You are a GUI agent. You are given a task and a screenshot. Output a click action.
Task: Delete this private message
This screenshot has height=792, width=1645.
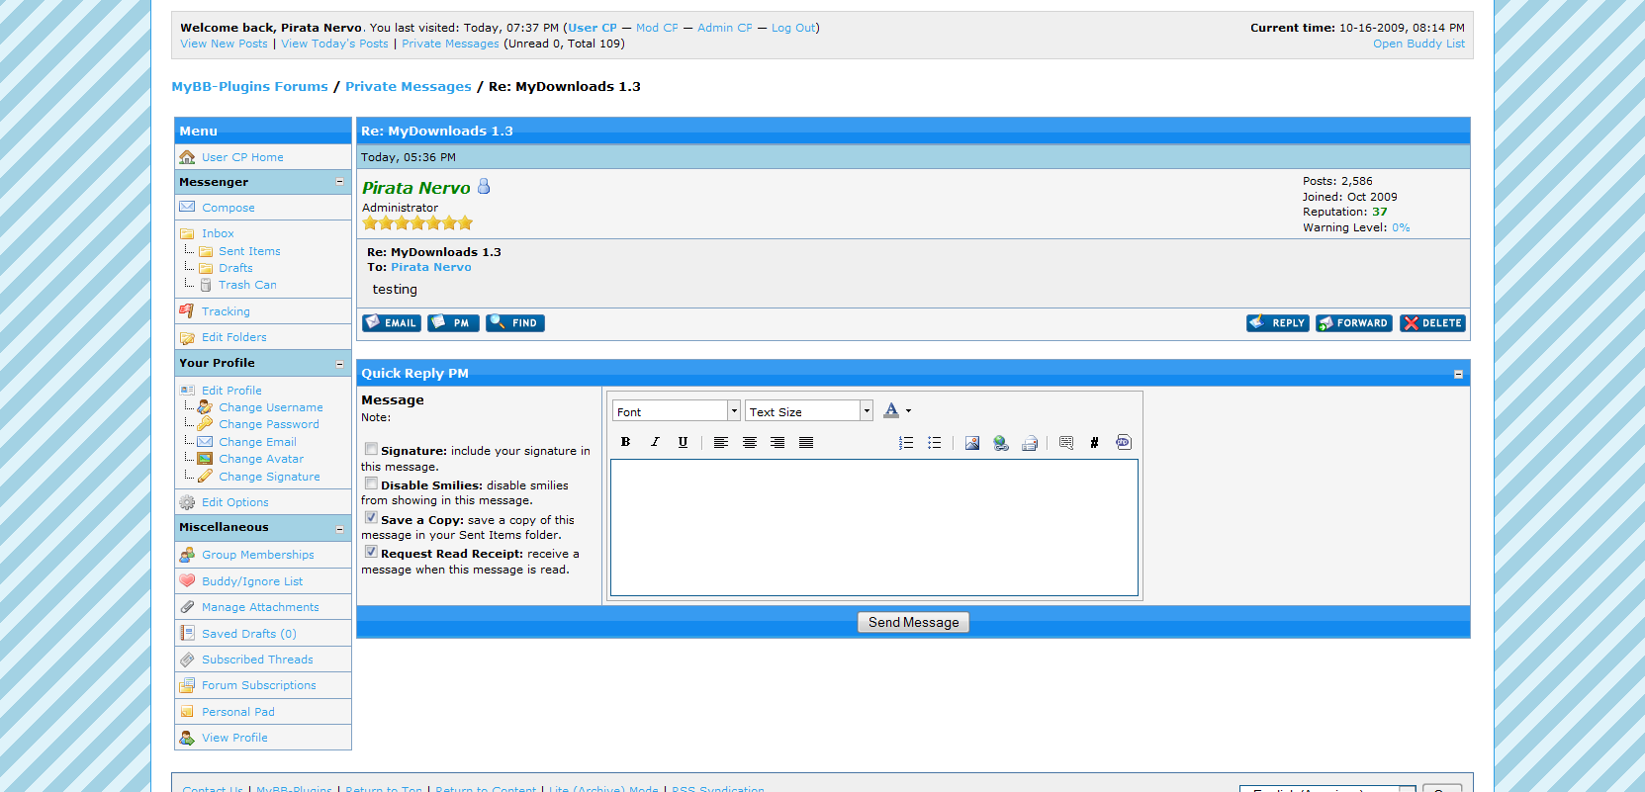point(1432,323)
